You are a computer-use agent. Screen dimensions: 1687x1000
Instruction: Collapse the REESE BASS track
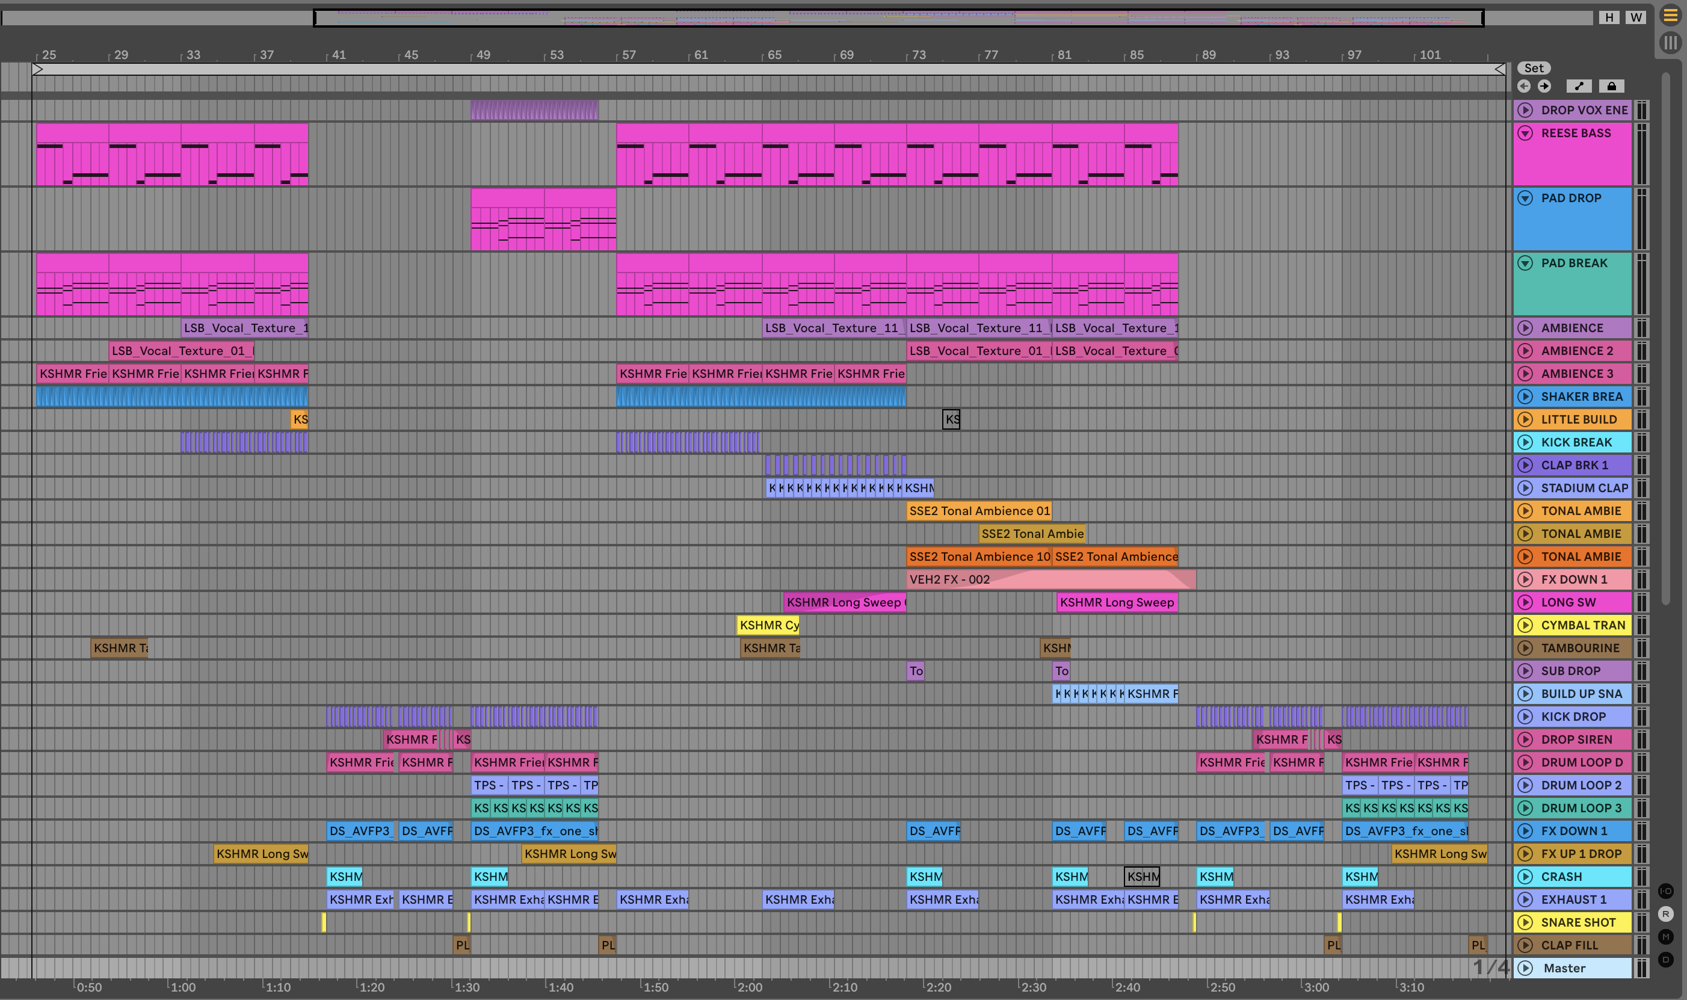1525,134
